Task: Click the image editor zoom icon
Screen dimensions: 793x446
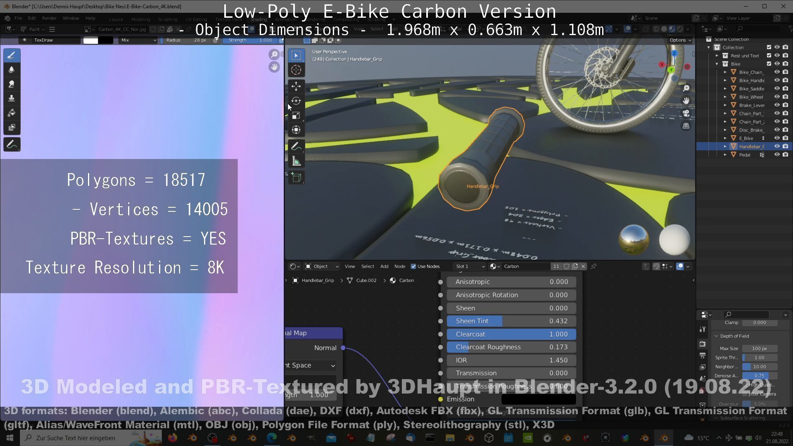Action: 274,55
